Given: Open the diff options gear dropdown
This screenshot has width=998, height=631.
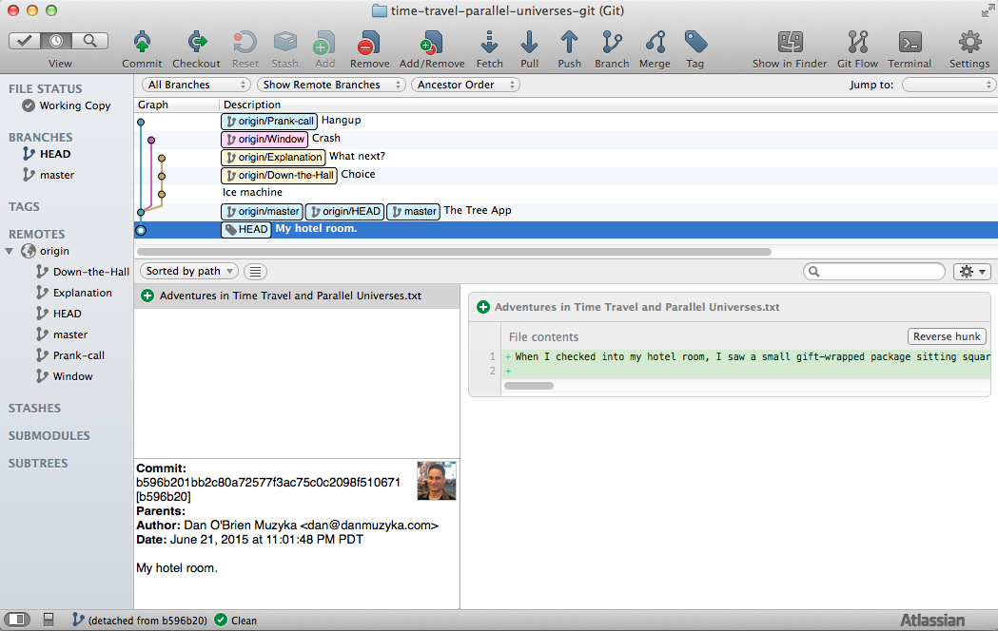Looking at the screenshot, I should 972,272.
